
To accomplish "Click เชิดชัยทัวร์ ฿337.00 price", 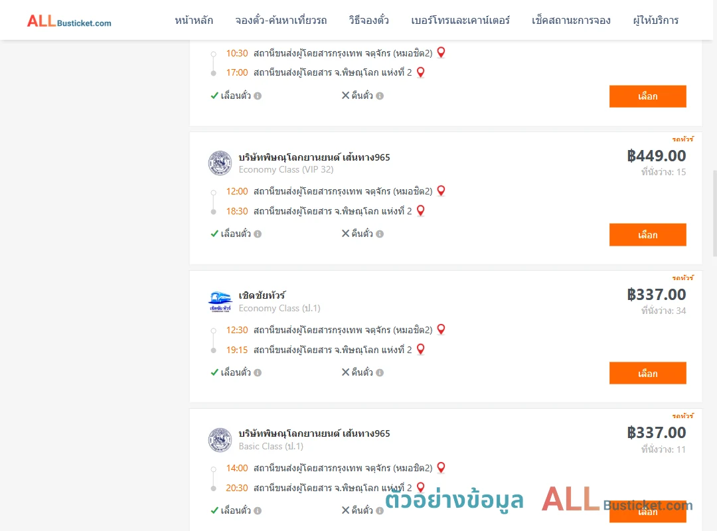I will click(656, 295).
